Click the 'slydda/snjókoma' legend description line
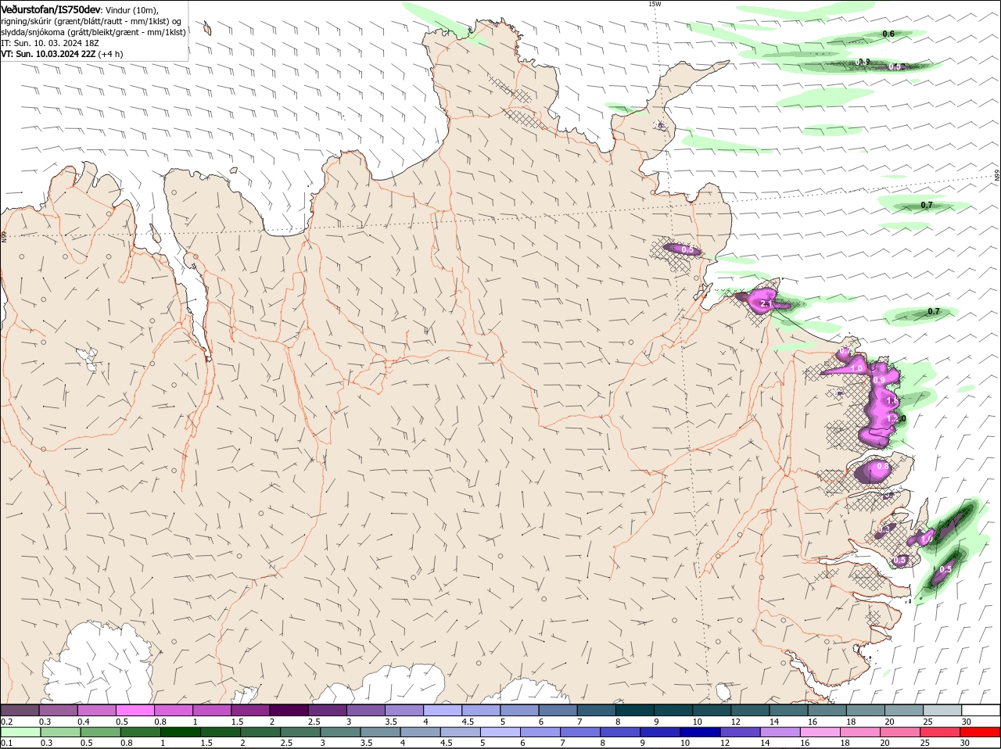This screenshot has width=1001, height=749. [x=93, y=32]
